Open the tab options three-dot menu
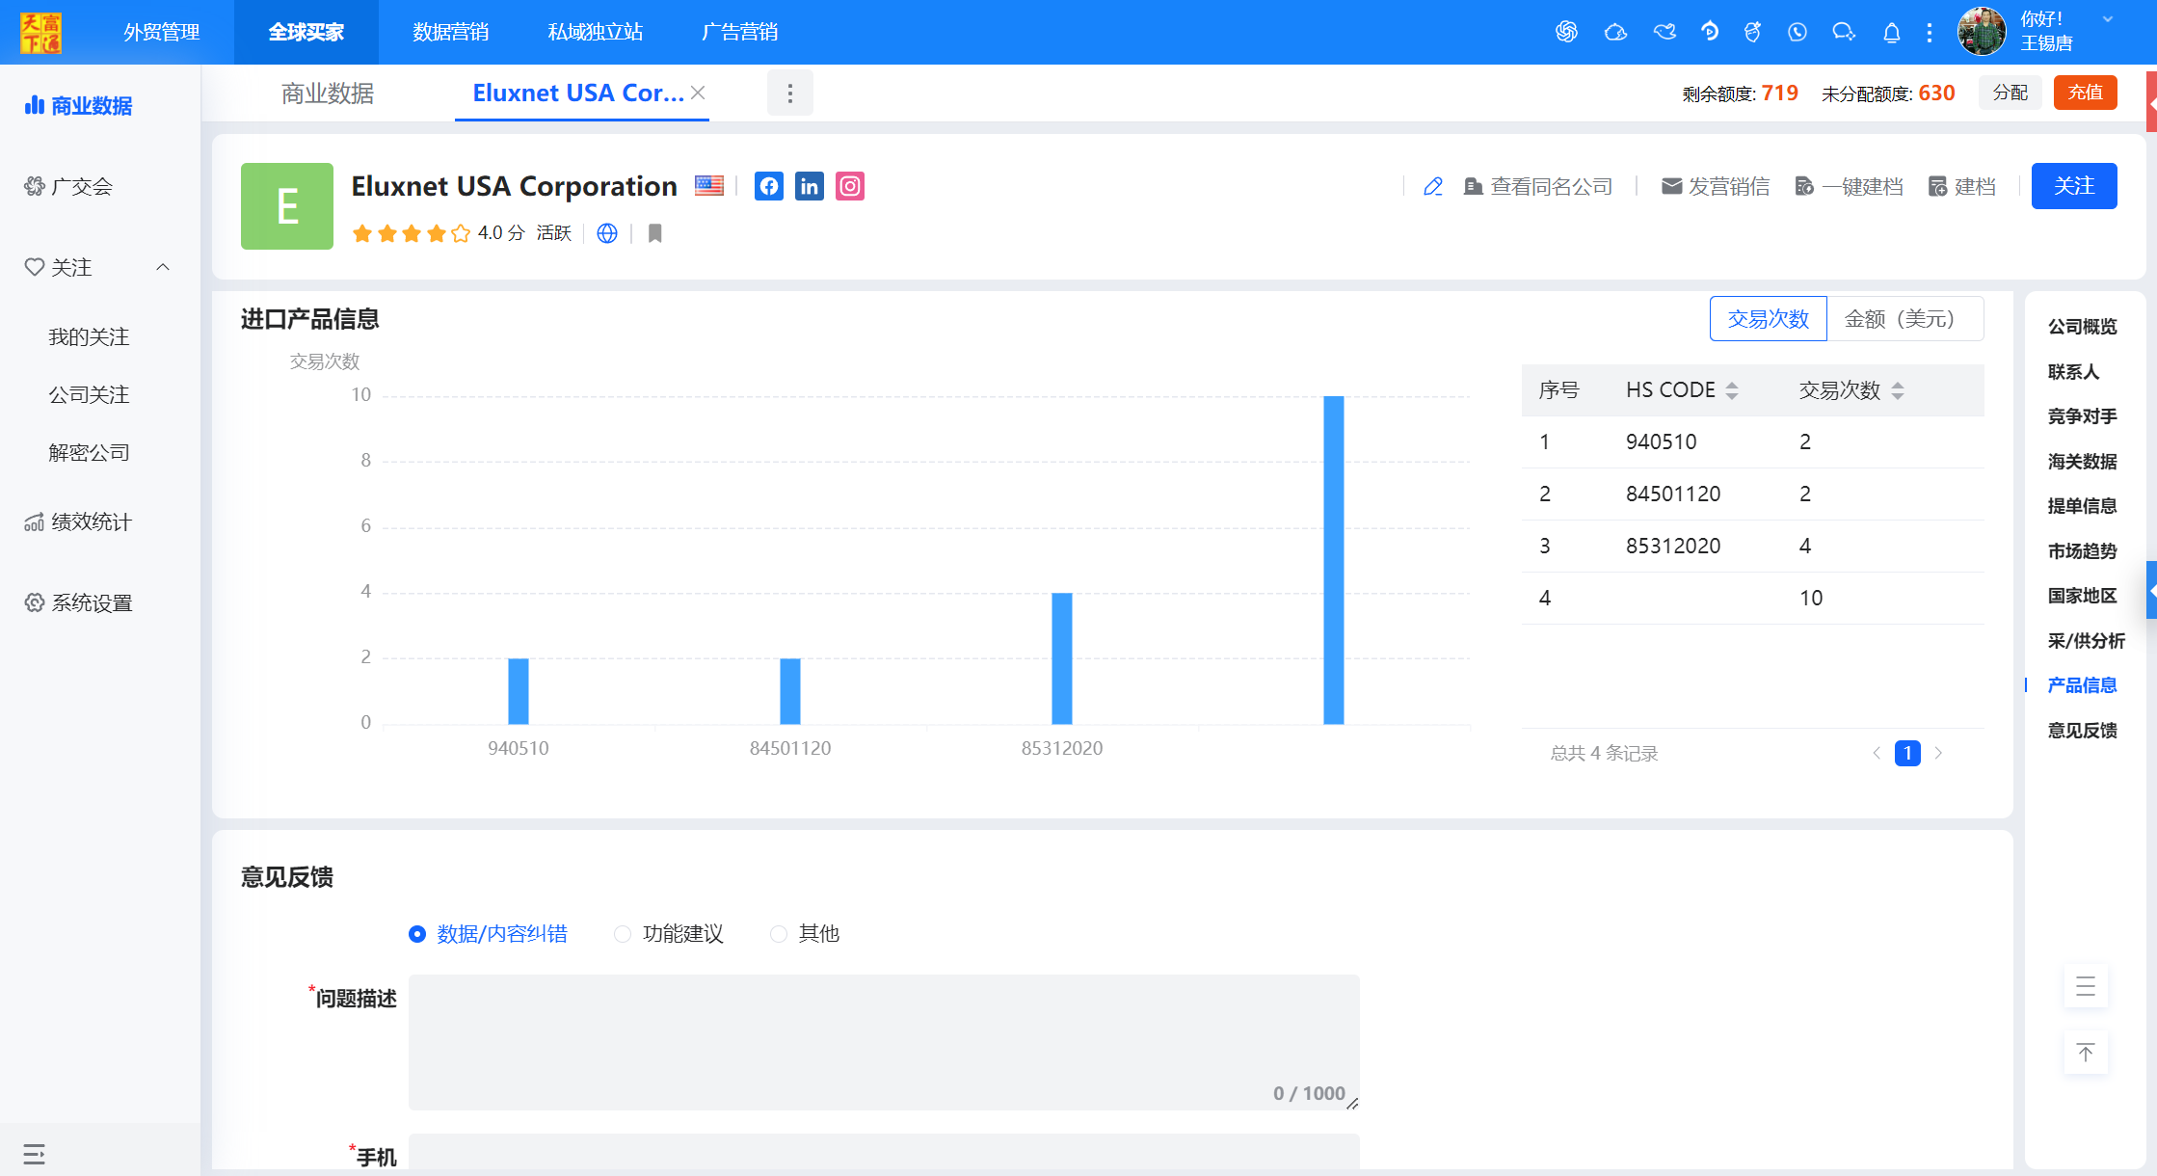The height and width of the screenshot is (1176, 2157). 790,94
